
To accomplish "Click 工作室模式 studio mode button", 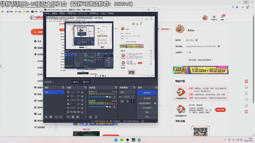I will 147,108.
